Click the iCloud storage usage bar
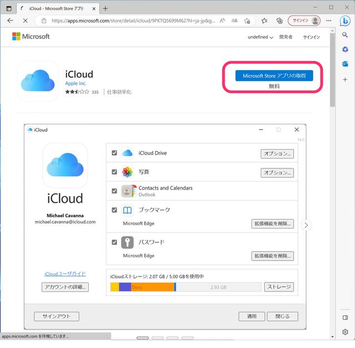This screenshot has width=355, height=348. coord(185,287)
